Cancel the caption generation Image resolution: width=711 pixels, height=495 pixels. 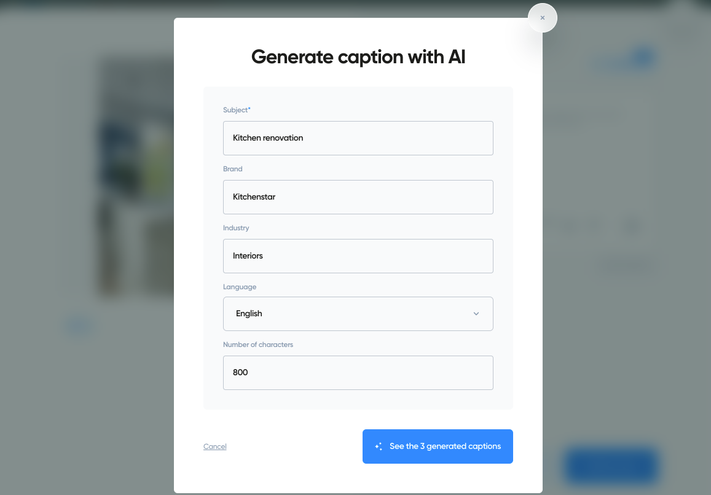215,446
